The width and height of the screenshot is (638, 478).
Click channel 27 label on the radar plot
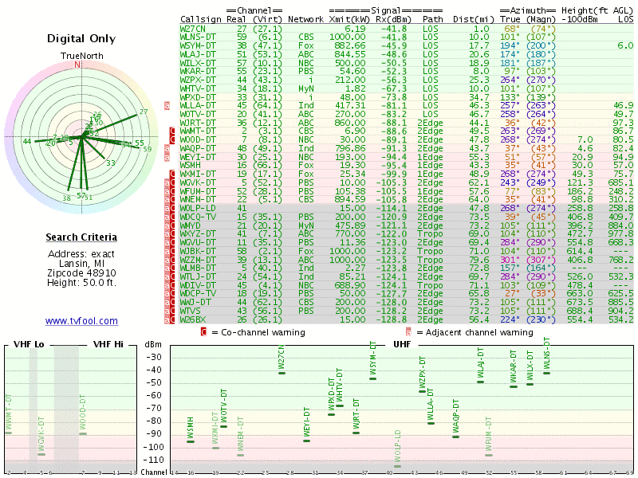click(144, 112)
